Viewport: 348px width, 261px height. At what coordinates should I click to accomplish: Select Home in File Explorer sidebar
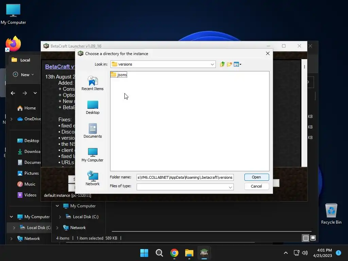click(27, 108)
